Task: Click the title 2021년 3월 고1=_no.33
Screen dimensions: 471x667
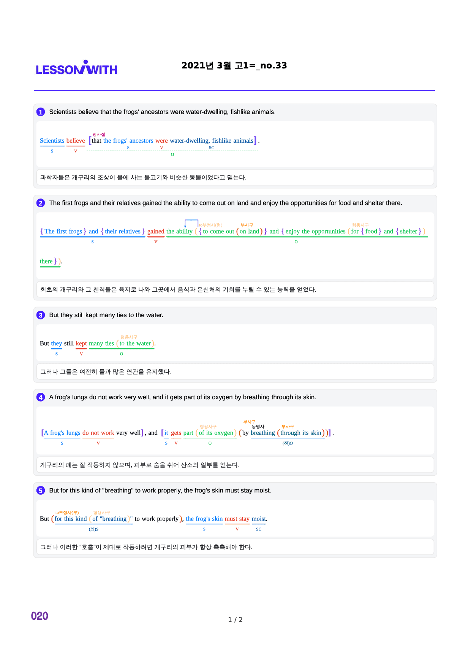Action: click(x=234, y=65)
